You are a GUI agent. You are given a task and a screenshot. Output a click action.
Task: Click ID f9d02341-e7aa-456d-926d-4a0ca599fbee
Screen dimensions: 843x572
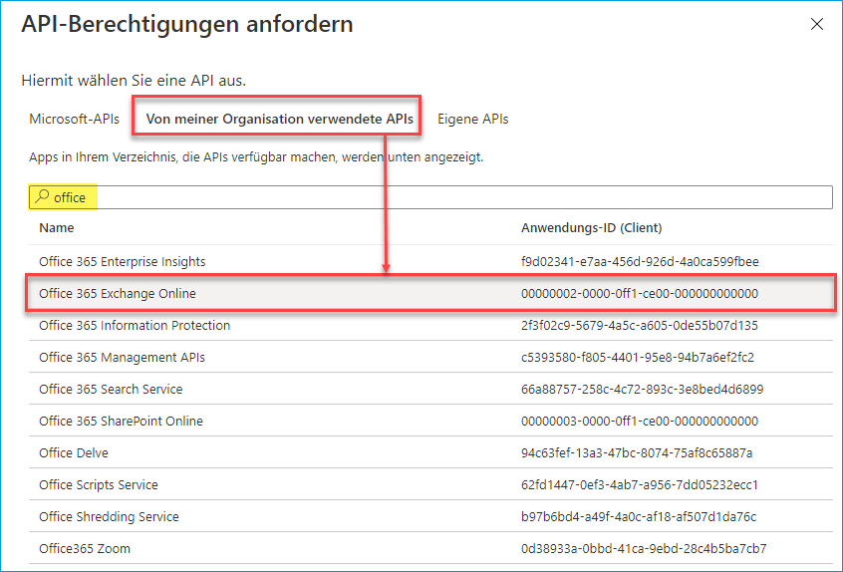coord(640,262)
